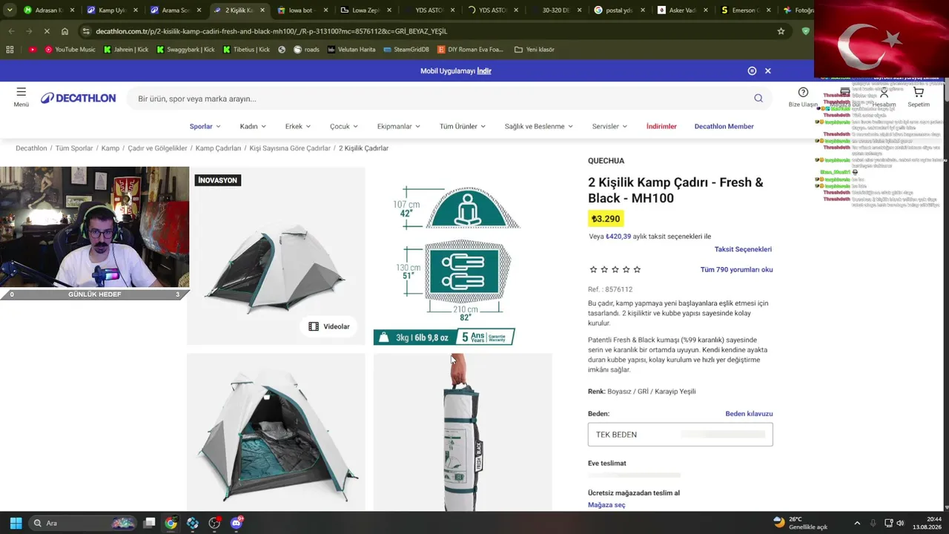Open the Beden kılavuzu size guide
This screenshot has height=534, width=949.
[x=749, y=414]
